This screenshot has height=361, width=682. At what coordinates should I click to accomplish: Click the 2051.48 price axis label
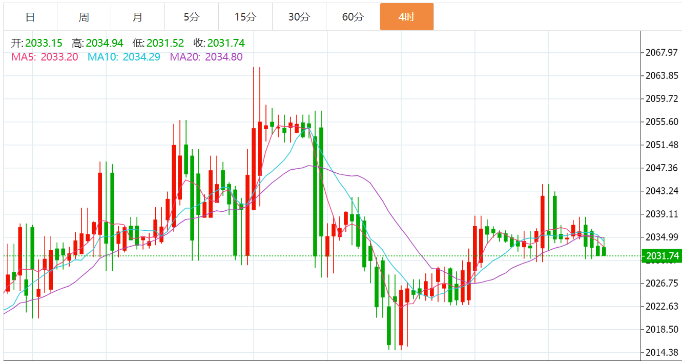click(x=663, y=145)
